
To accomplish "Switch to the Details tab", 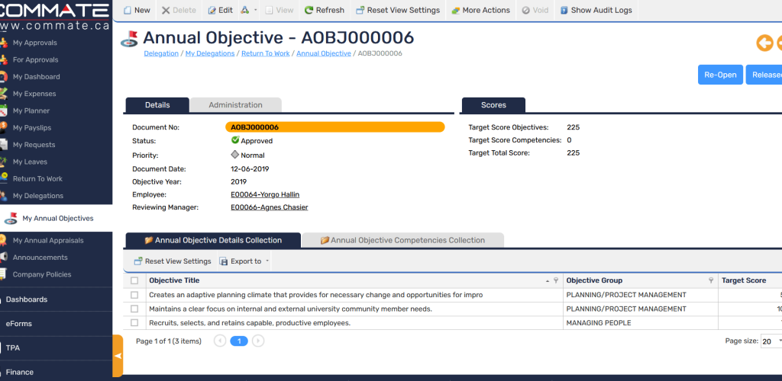I will click(157, 105).
